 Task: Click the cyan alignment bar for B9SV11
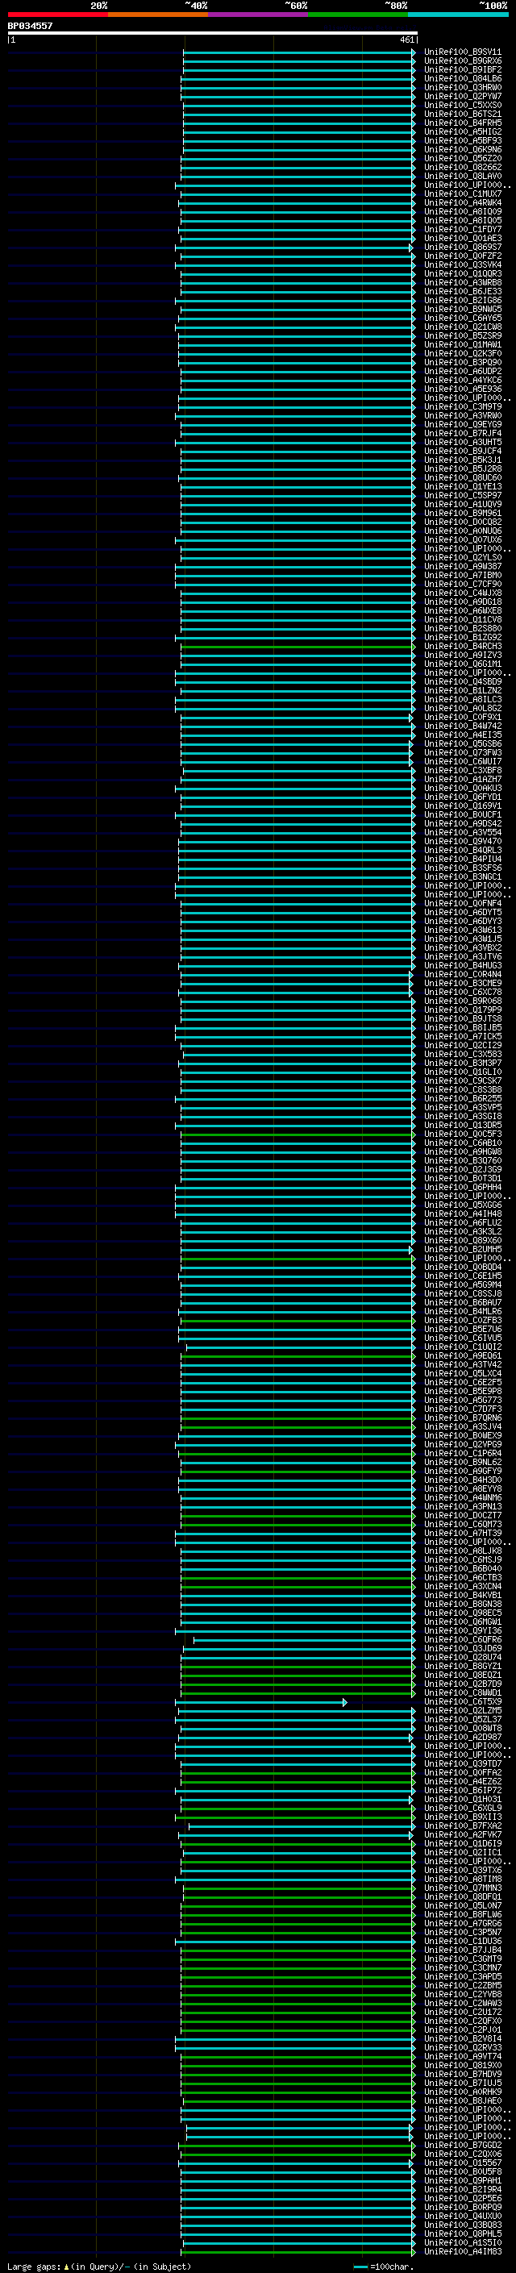click(299, 52)
